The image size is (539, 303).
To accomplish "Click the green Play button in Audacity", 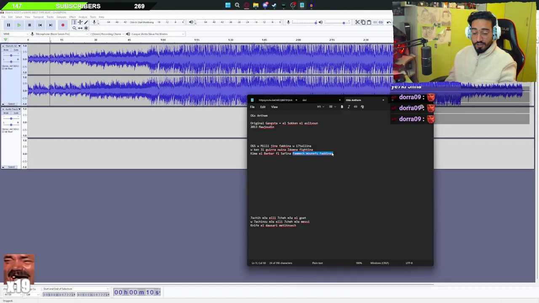I will [x=19, y=25].
